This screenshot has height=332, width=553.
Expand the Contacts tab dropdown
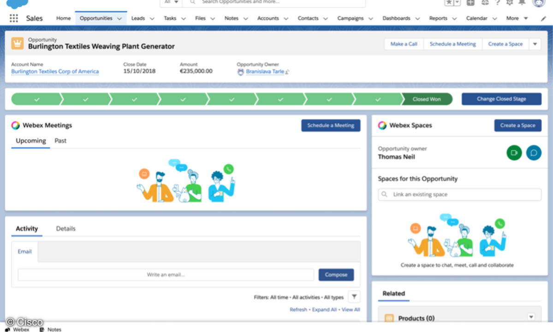tap(326, 19)
